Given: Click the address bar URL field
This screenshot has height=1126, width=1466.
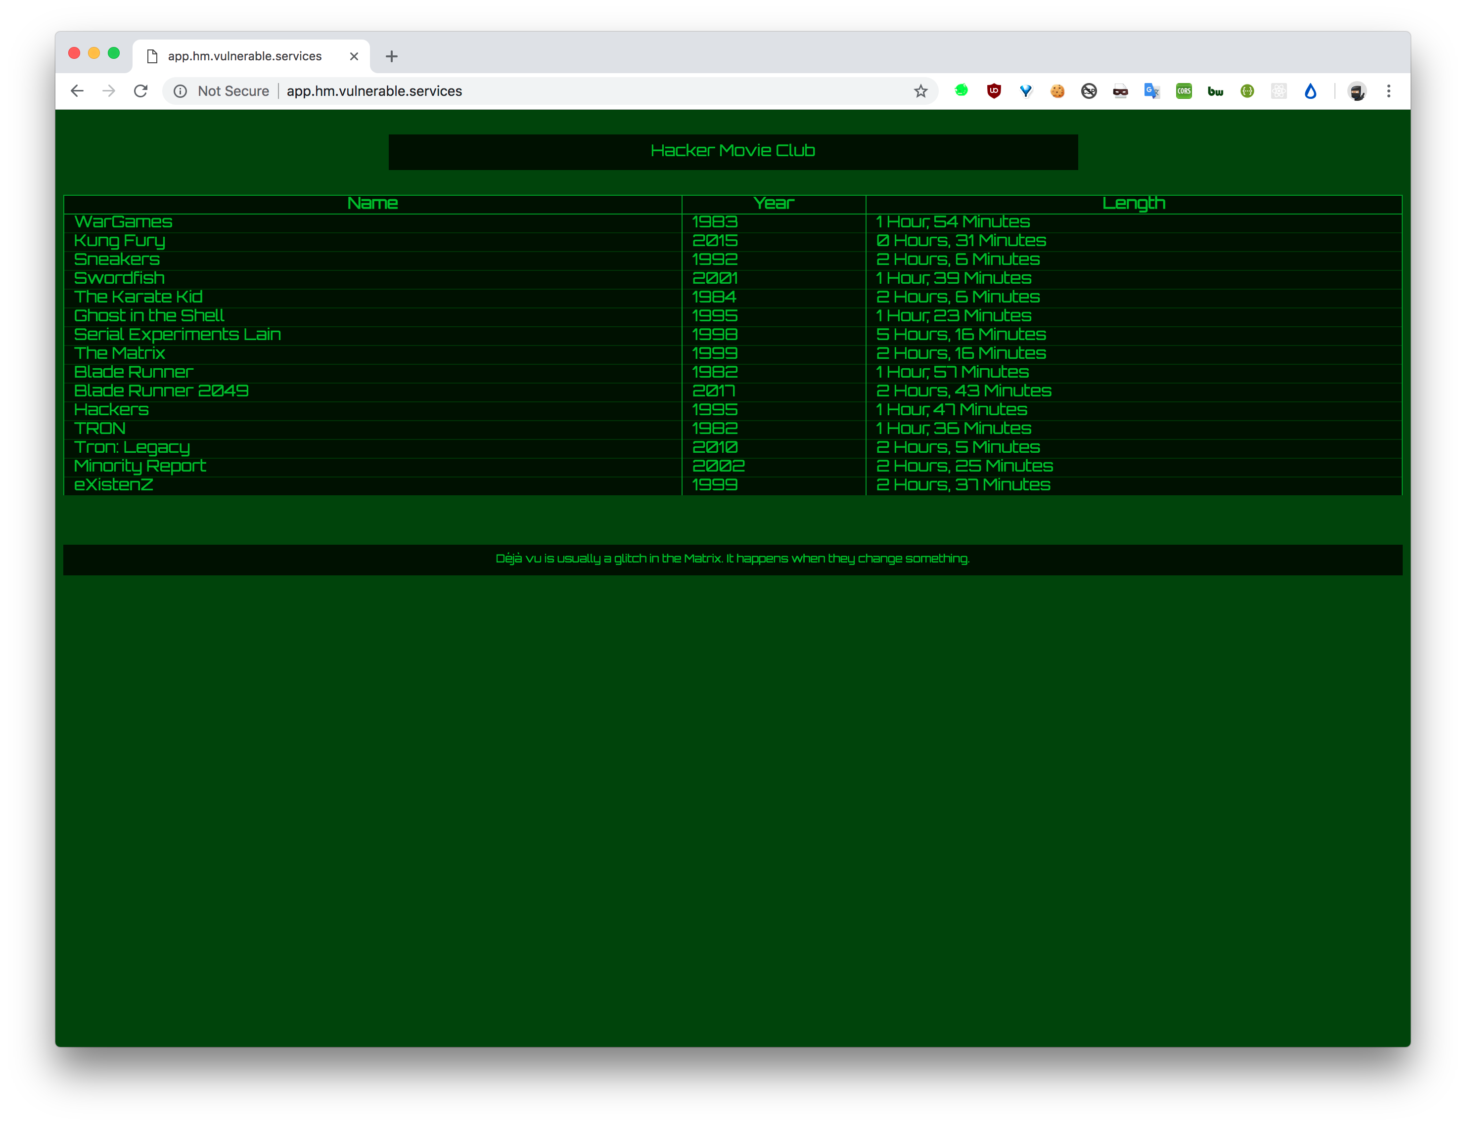Looking at the screenshot, I should [537, 91].
